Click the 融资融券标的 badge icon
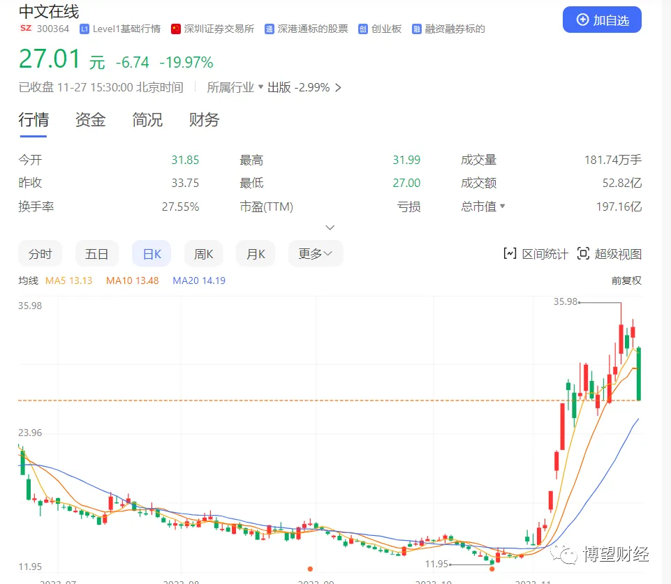 point(416,29)
